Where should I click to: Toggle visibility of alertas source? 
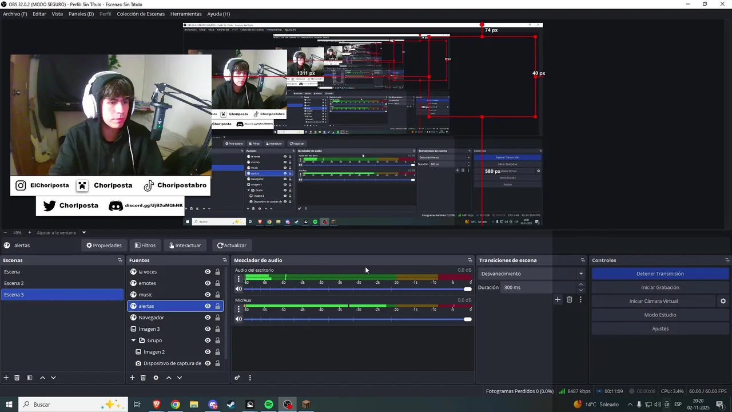point(208,306)
